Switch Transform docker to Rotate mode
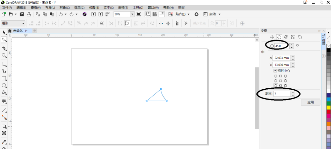This screenshot has width=331, height=149. pos(279,37)
